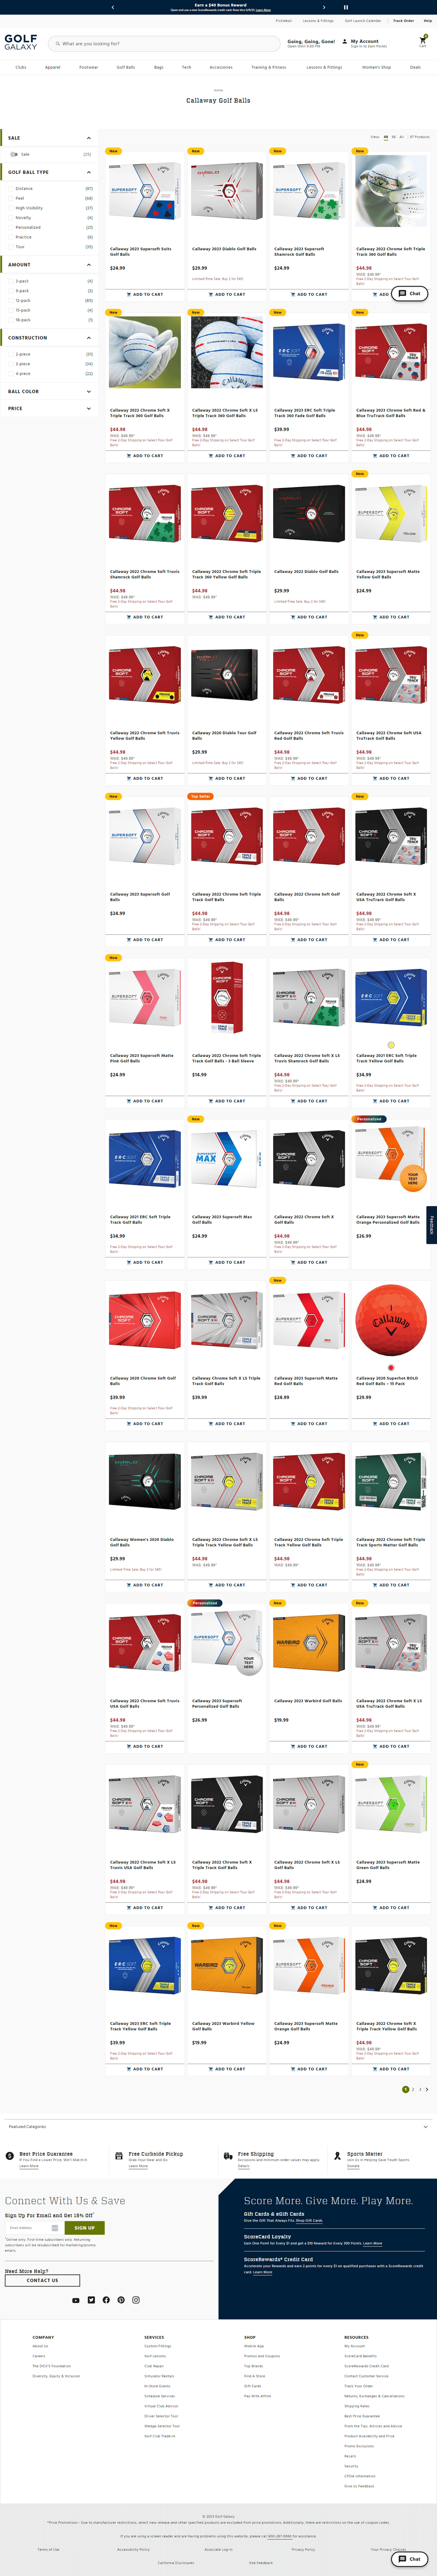
Task: Open the shopping cart icon
Action: click(423, 40)
